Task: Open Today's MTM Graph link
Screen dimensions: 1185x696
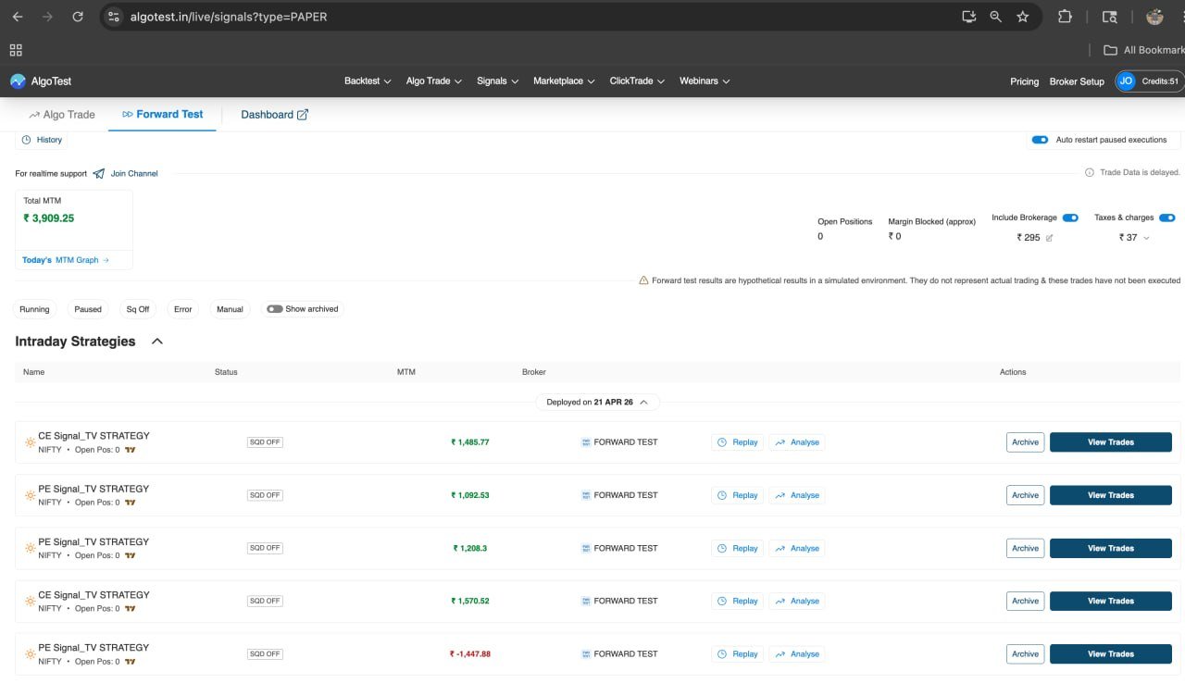Action: (x=66, y=260)
